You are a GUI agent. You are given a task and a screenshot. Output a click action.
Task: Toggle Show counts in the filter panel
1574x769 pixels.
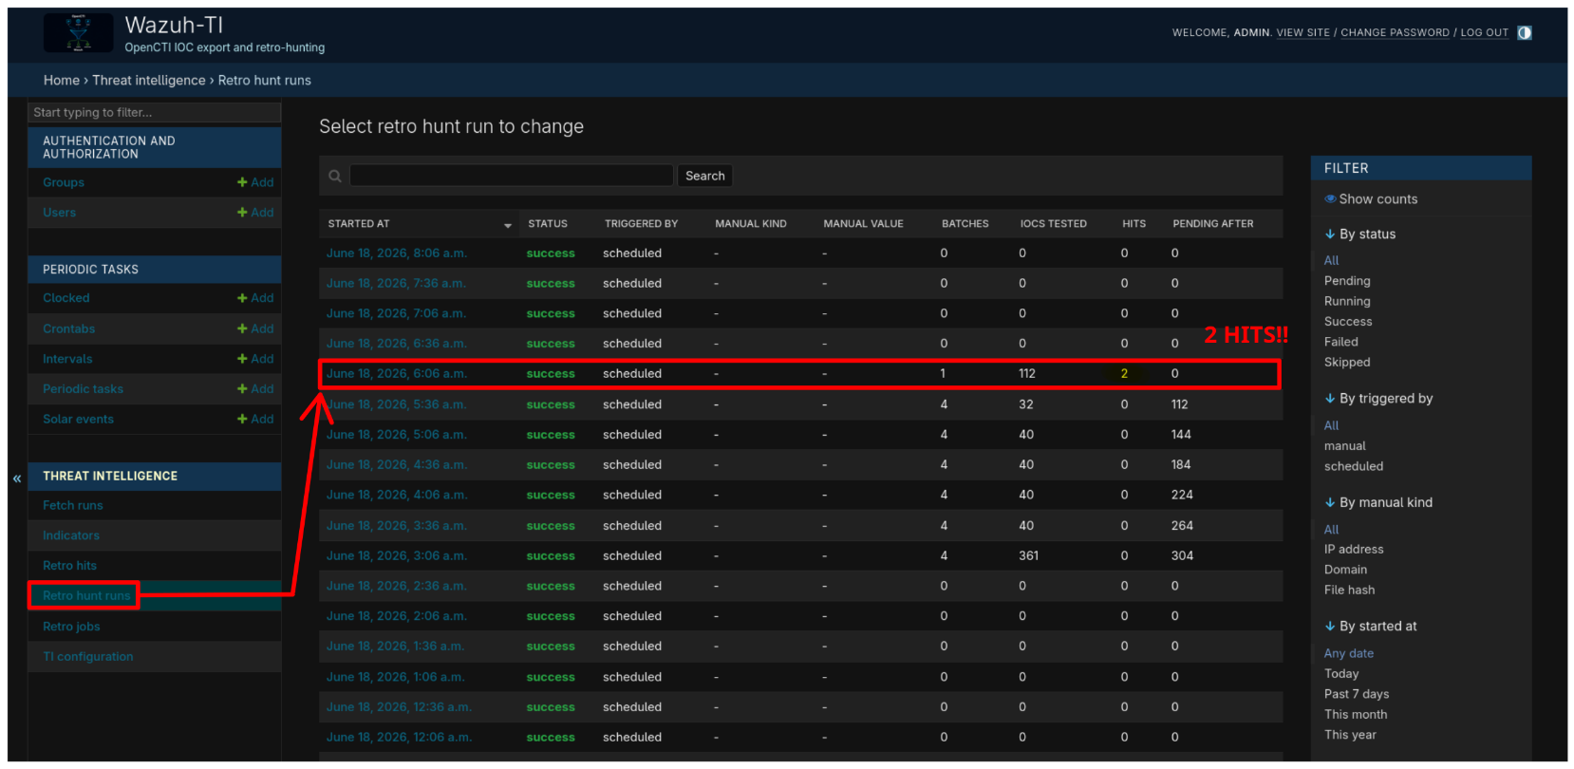(x=1371, y=199)
